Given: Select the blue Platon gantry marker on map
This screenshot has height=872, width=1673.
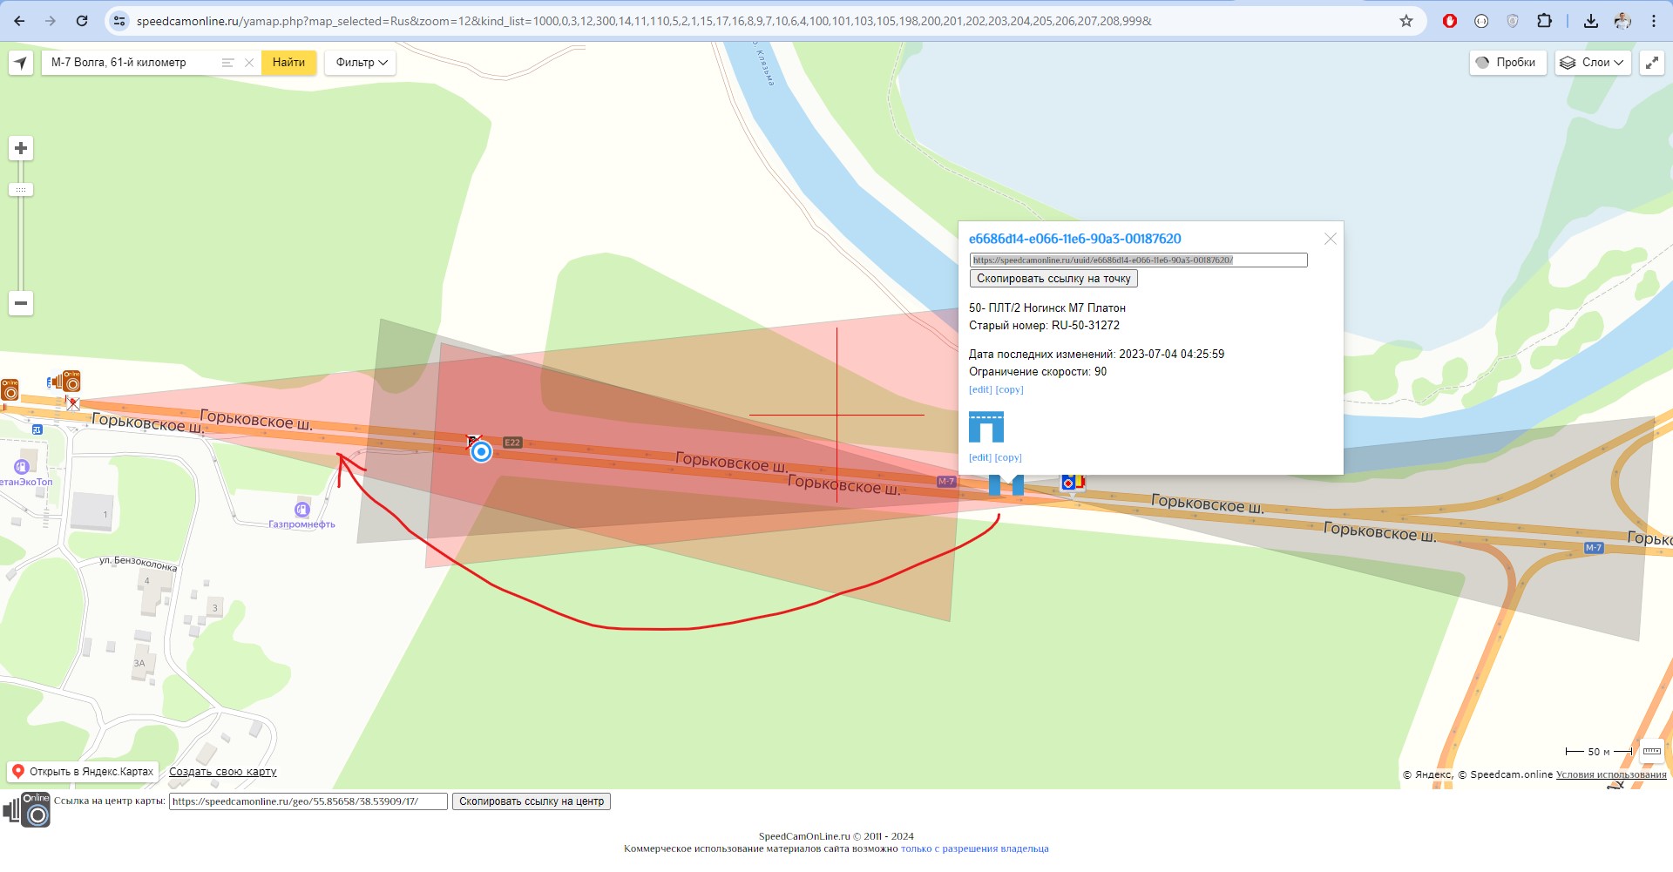Looking at the screenshot, I should 1006,484.
